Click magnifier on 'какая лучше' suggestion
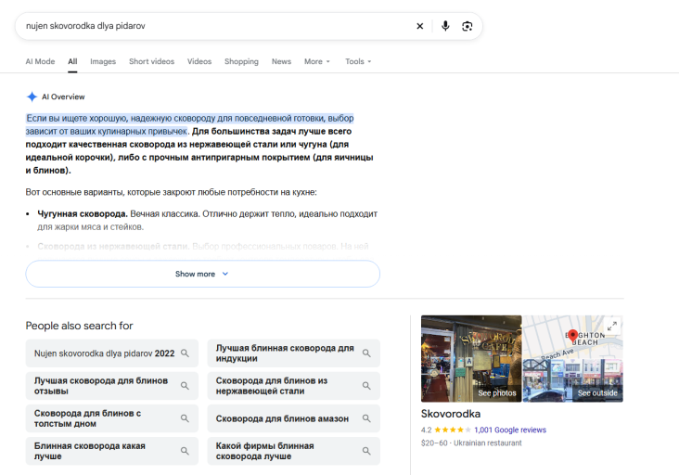 185,451
